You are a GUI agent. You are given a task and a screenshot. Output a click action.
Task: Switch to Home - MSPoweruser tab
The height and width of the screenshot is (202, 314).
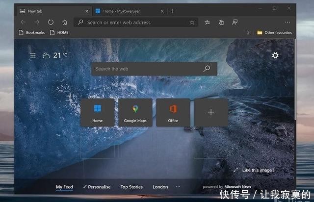point(128,11)
